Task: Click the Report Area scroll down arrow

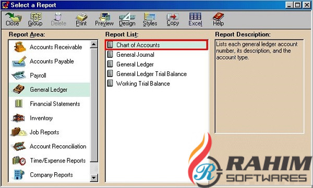Action: [x=94, y=178]
